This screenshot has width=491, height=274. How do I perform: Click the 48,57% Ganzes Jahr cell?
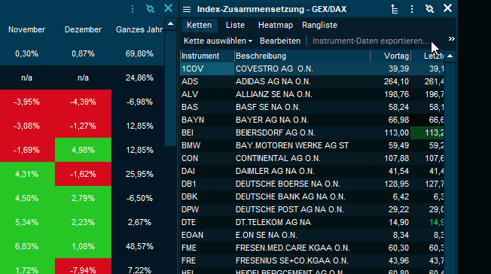click(139, 246)
